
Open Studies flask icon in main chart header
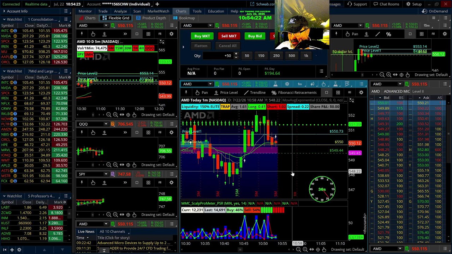tap(275, 84)
